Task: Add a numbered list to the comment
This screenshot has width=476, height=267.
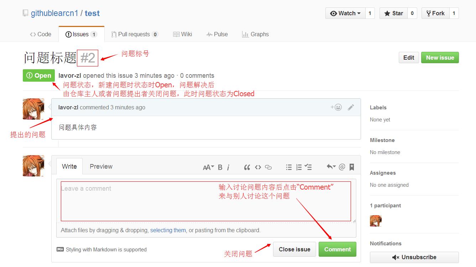Action: 299,167
